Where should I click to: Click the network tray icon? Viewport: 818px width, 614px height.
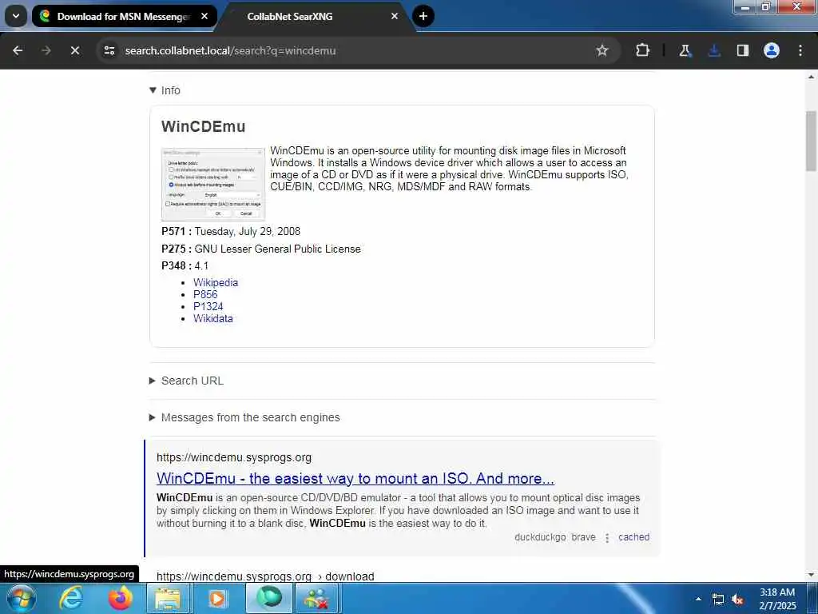(x=718, y=600)
